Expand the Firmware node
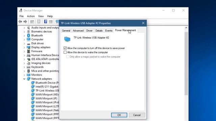The width and height of the screenshot is (216, 121). (x=24, y=51)
